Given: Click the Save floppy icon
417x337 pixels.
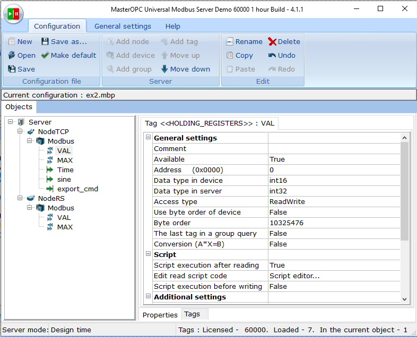Looking at the screenshot, I should pyautogui.click(x=12, y=69).
